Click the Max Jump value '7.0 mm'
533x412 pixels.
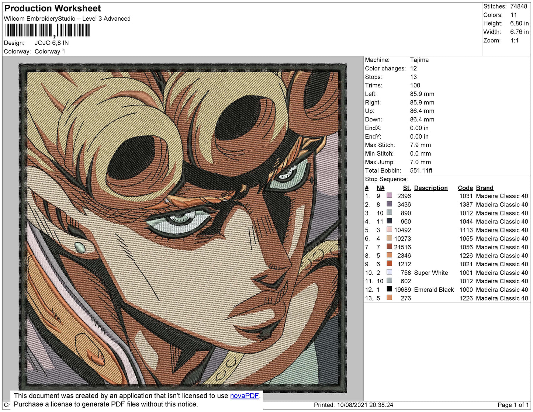[x=420, y=162]
